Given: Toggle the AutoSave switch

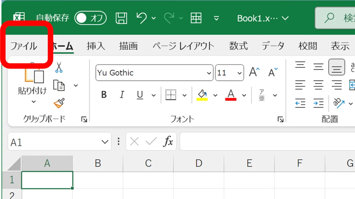Looking at the screenshot, I should coord(91,18).
